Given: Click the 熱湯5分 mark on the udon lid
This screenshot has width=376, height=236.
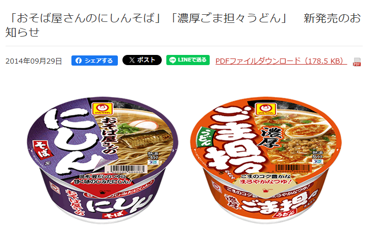Looking at the screenshot, I should coord(318,155).
